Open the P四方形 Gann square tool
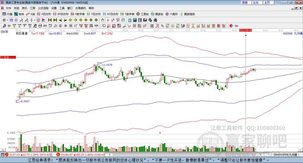This screenshot has height=163, width=303. click(44, 14)
